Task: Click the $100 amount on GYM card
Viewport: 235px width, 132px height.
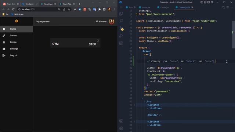Action: tap(92, 44)
